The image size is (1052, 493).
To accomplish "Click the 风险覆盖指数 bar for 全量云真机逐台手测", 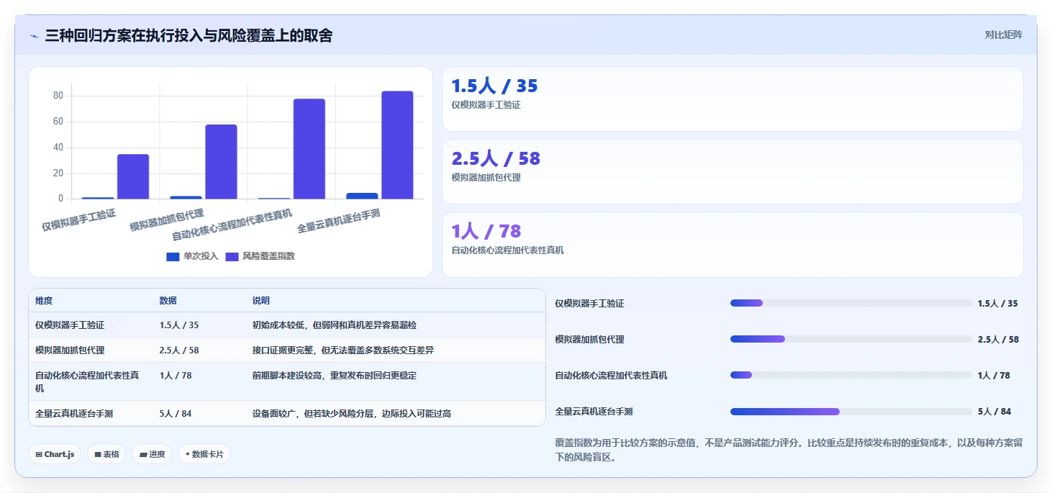I will tap(397, 145).
